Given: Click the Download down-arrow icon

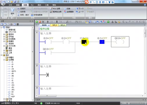Looking at the screenshot, I should tap(57, 22).
